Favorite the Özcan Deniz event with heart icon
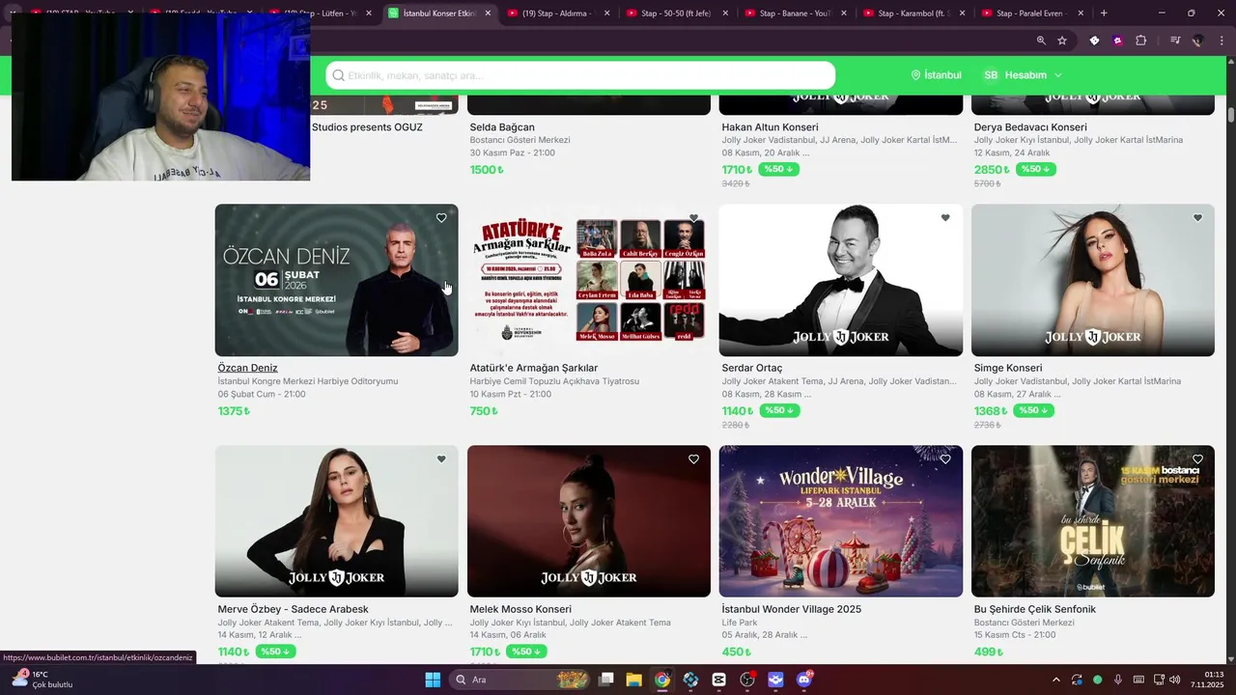Screen dimensions: 1236x695 pos(441,218)
